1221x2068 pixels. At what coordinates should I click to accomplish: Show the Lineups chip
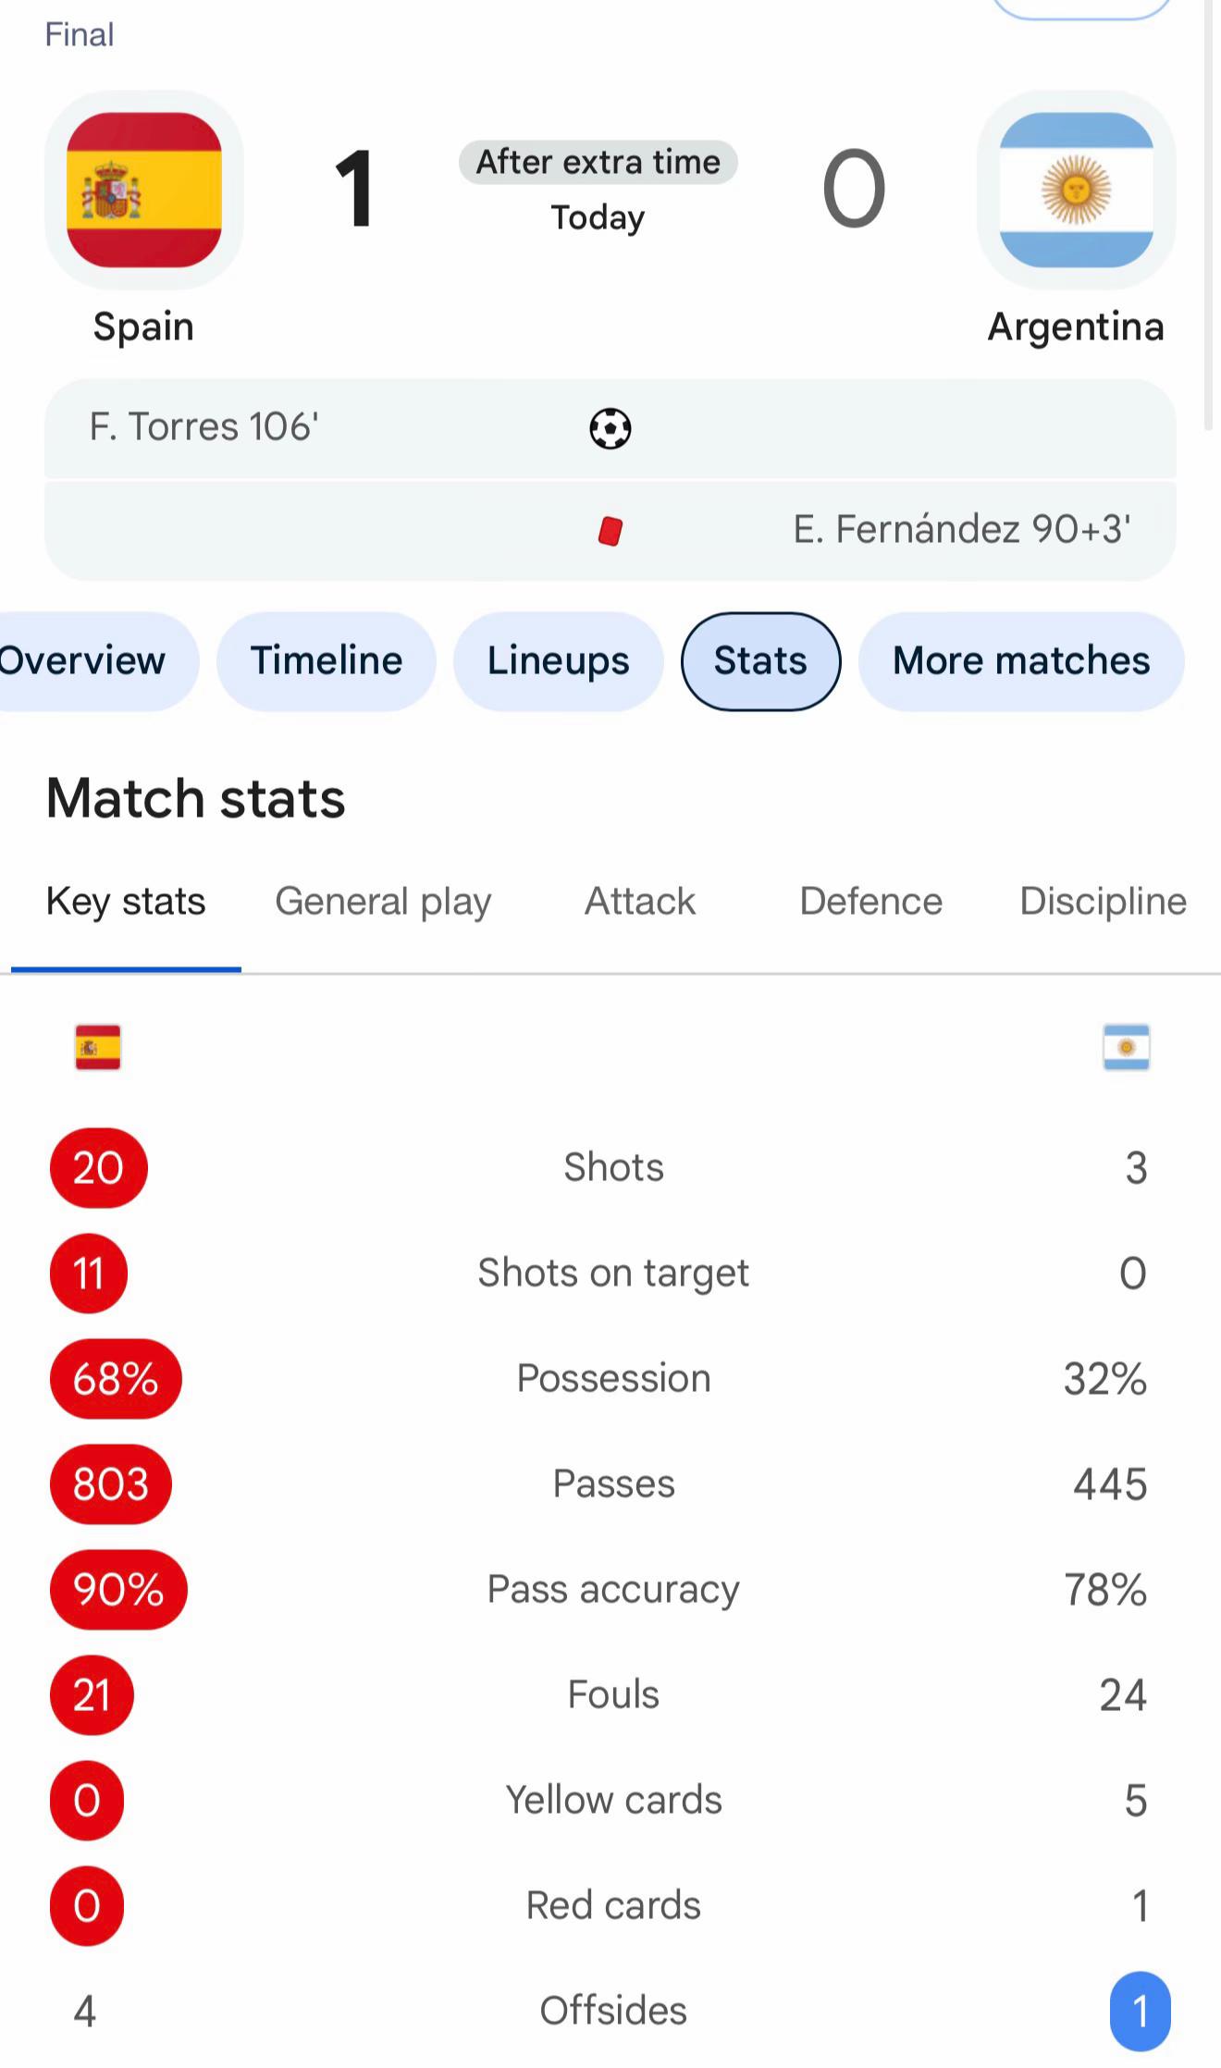pyautogui.click(x=559, y=661)
